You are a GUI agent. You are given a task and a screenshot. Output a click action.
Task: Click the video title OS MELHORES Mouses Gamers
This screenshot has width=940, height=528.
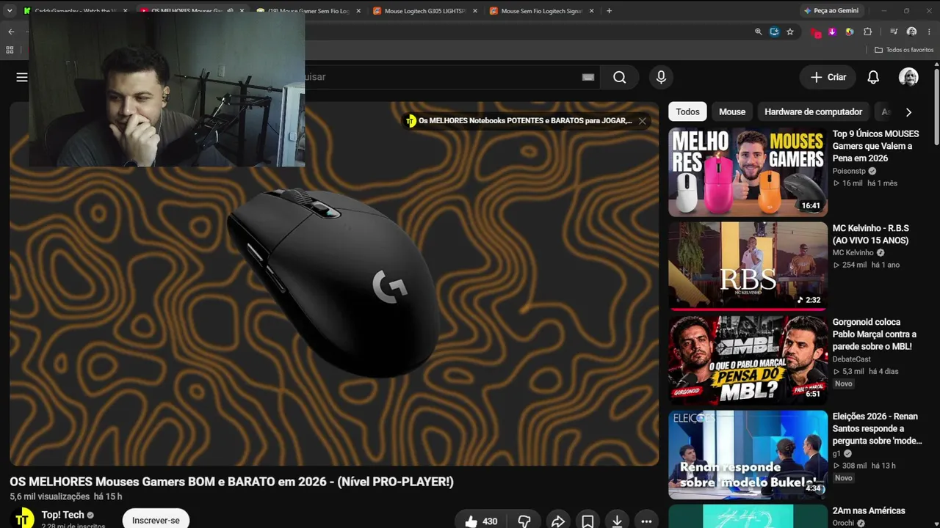[231, 482]
